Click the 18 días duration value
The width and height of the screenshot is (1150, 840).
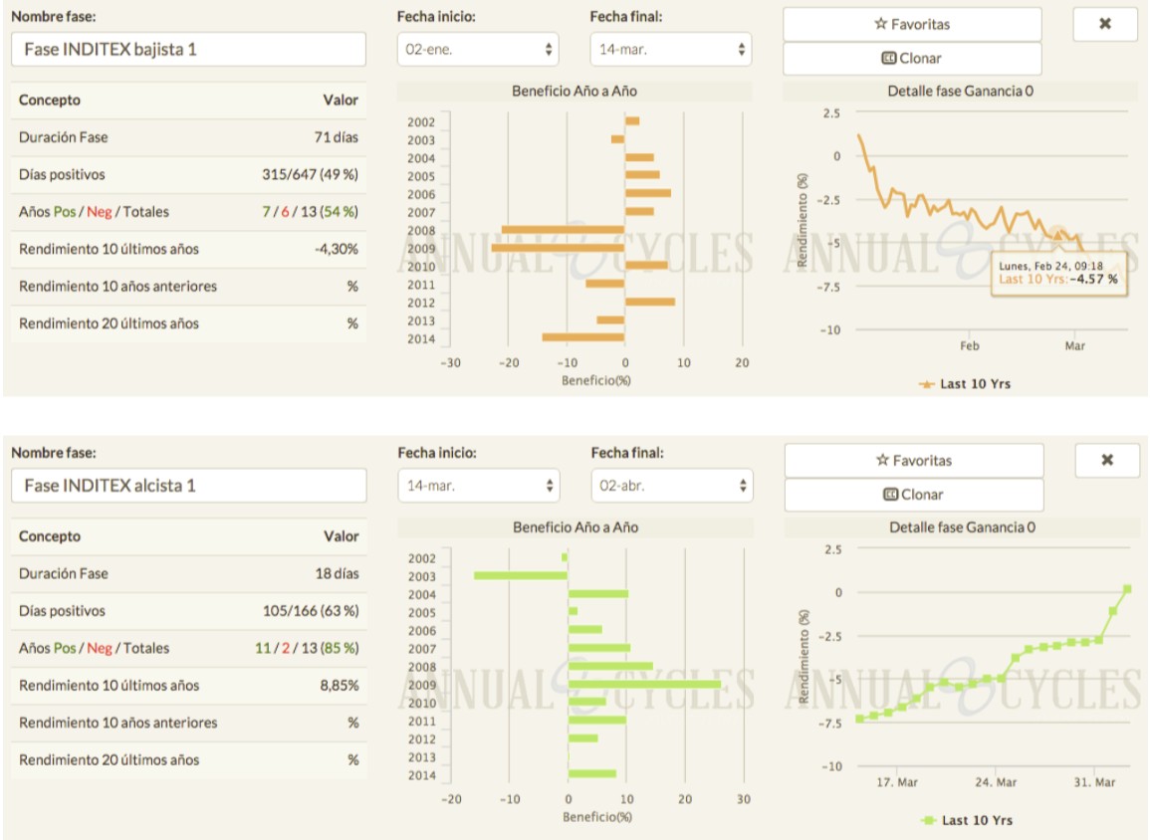(x=338, y=573)
